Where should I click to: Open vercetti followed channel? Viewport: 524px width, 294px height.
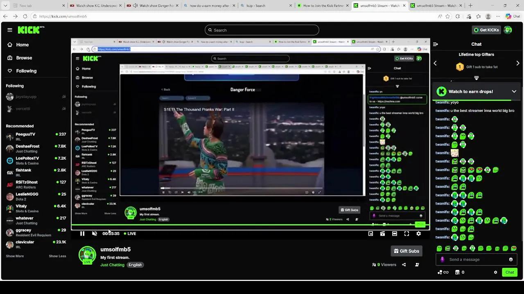click(x=36, y=109)
